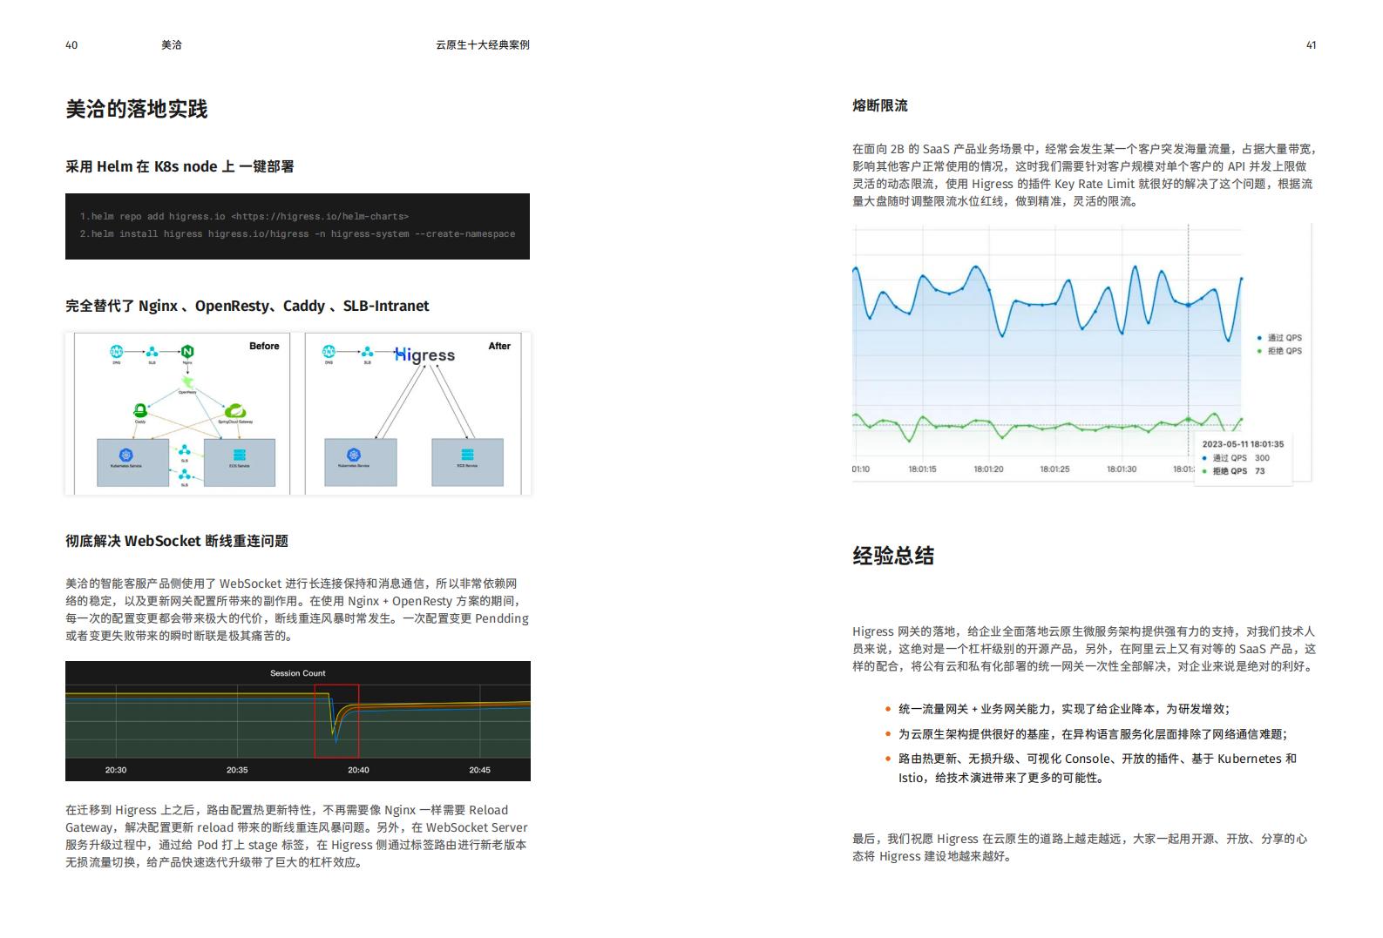Click the 20:30 label on Session Count chart
The image size is (1383, 938).
pos(116,770)
